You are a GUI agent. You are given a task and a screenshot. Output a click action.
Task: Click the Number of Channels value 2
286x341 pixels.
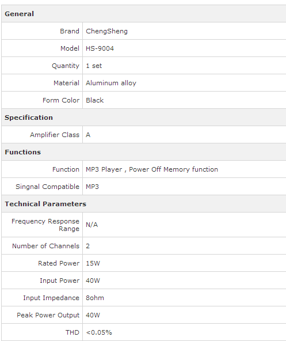(x=88, y=246)
